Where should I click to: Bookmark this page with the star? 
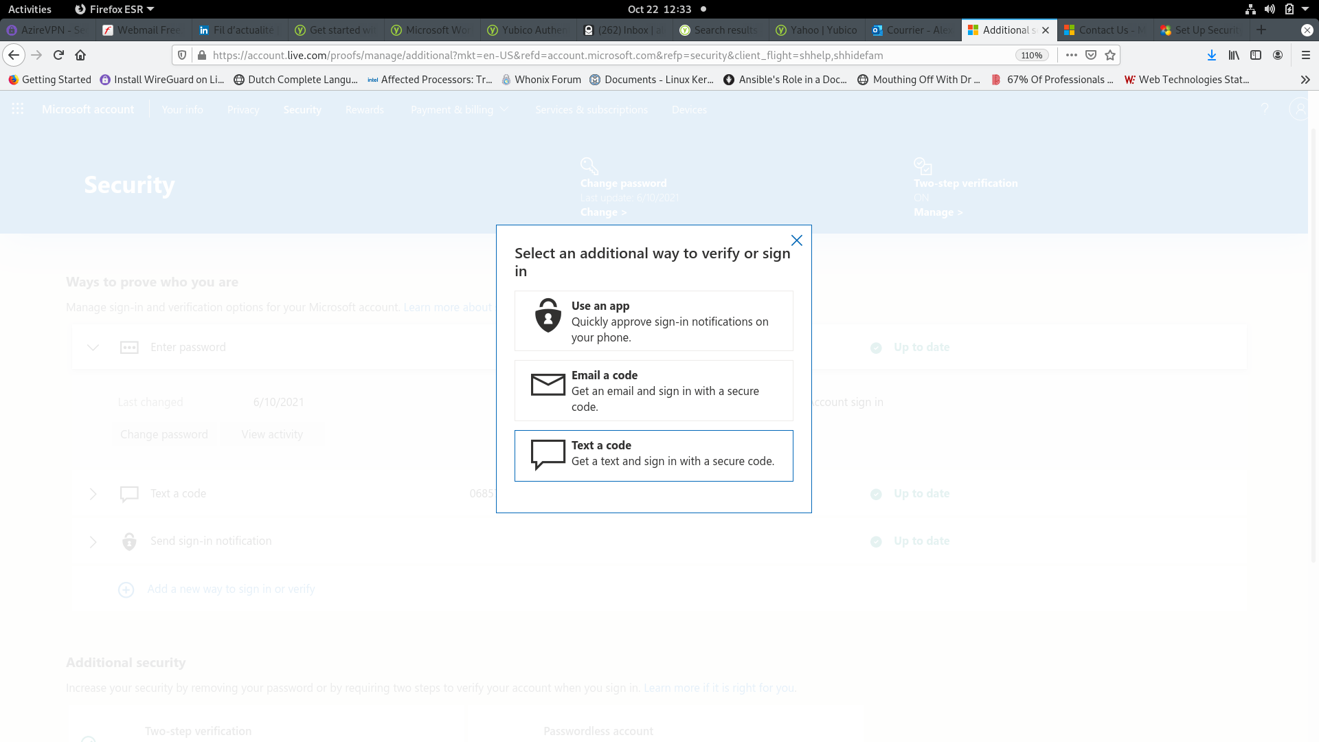click(x=1110, y=55)
